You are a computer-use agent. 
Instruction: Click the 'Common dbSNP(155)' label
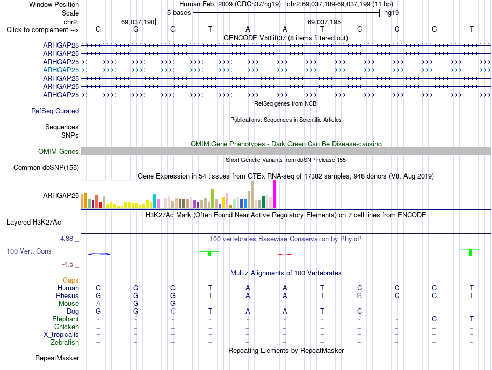(x=46, y=168)
